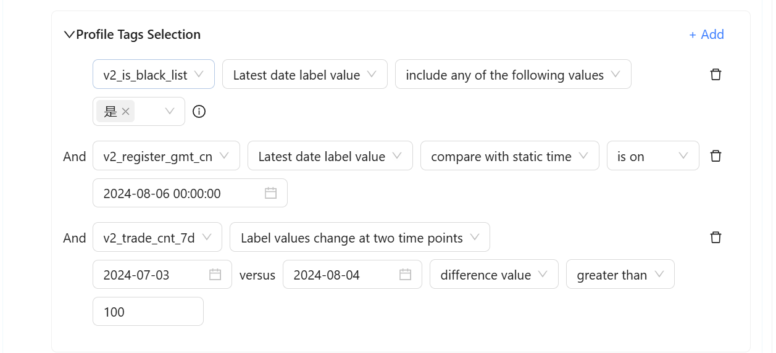Viewport: 776px width, 353px height.
Task: Open calendar icon in 2024-07-03 field
Action: (215, 275)
